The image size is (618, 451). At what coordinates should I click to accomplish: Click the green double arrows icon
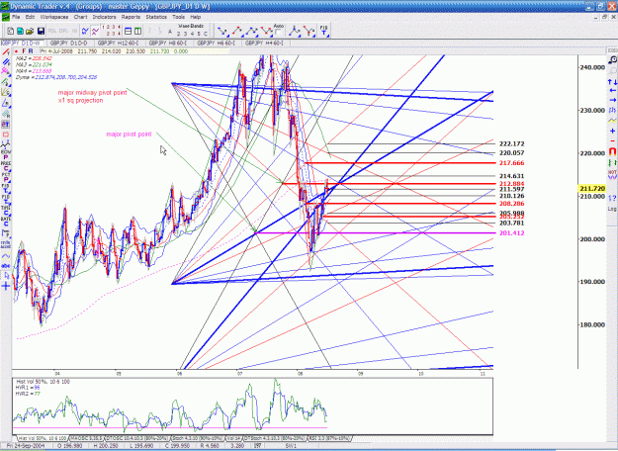pyautogui.click(x=612, y=162)
